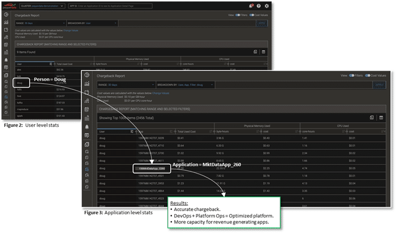This screenshot has width=396, height=233.
Task: Click Pepperdata logo in back window
Action: pyautogui.click(x=10, y=6)
